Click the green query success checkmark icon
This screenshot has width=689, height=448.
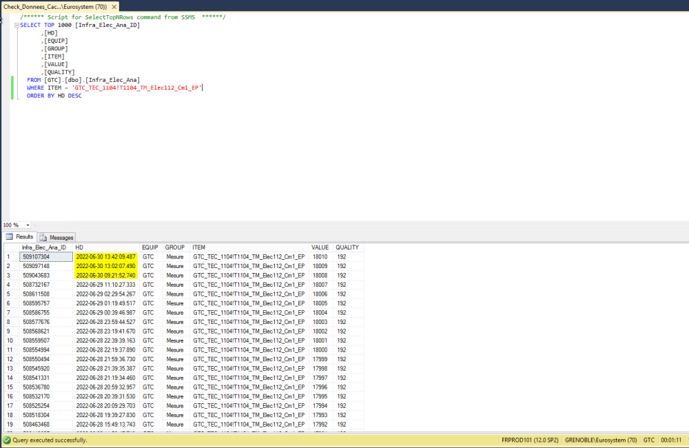coord(7,440)
